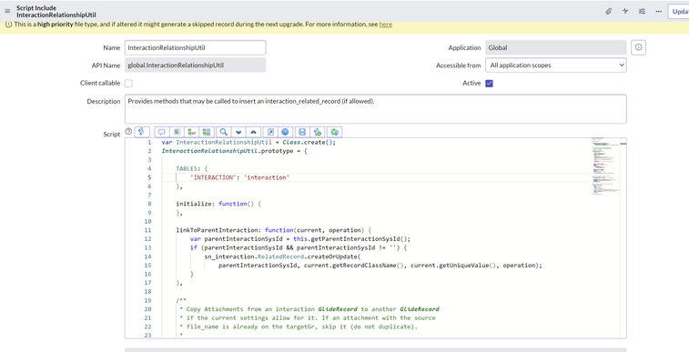Click 'TABLES: {' on line 4
The image size is (689, 352).
coord(191,168)
